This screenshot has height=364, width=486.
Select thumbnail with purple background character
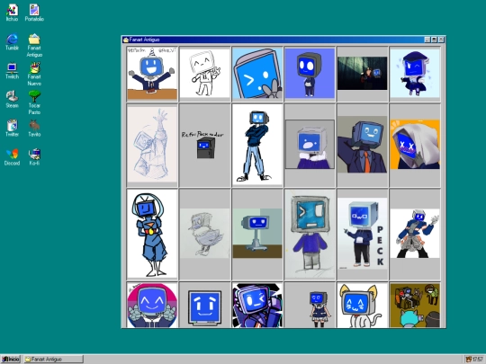(310, 74)
